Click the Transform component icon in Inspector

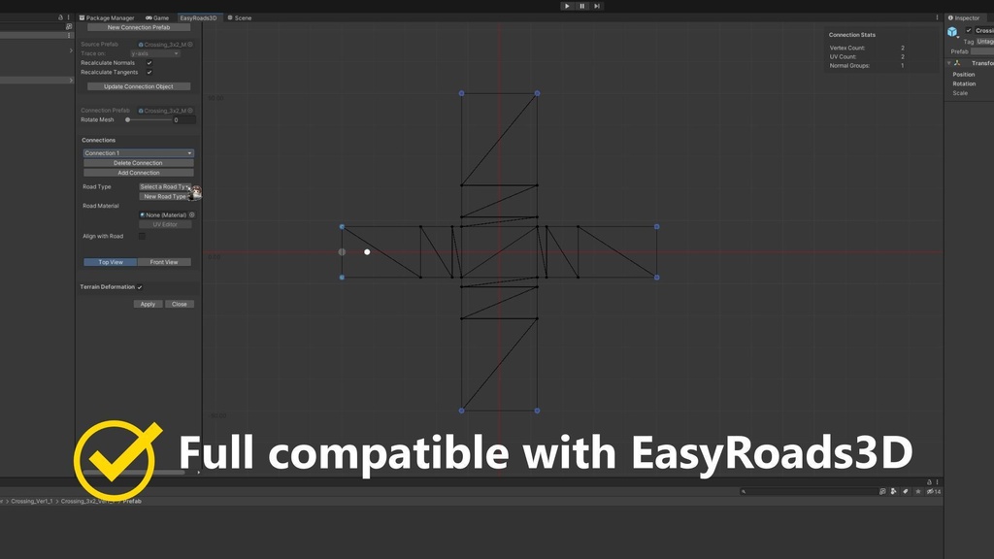pos(957,63)
